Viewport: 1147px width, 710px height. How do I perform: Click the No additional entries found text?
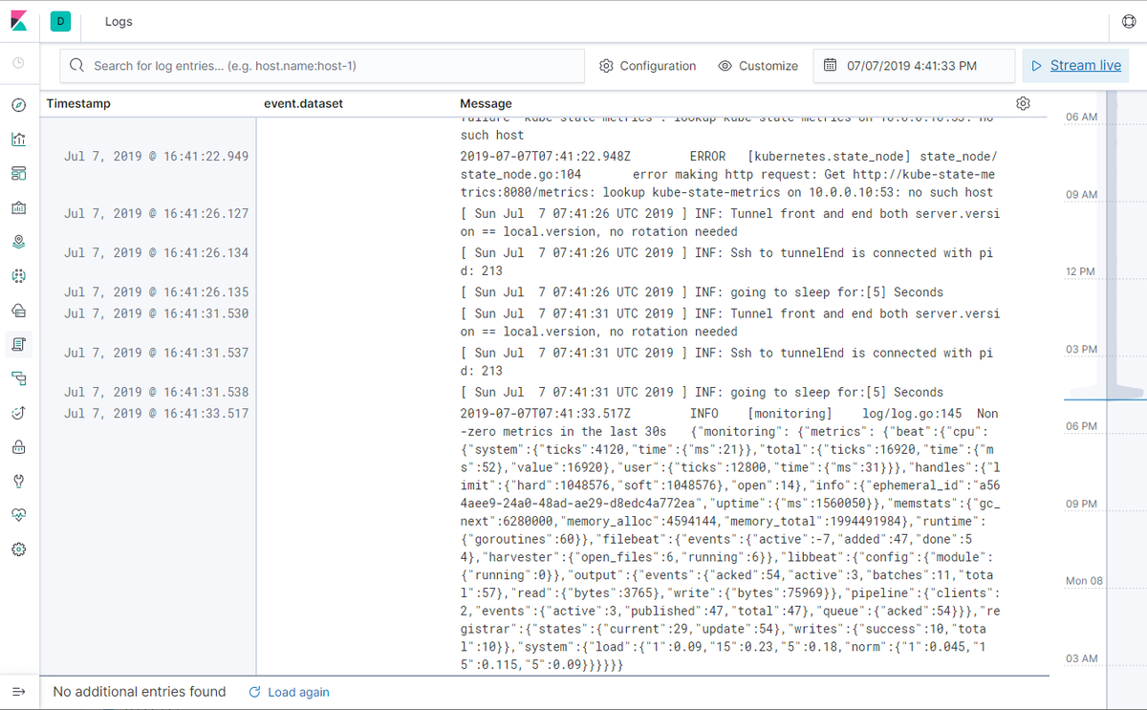(140, 692)
